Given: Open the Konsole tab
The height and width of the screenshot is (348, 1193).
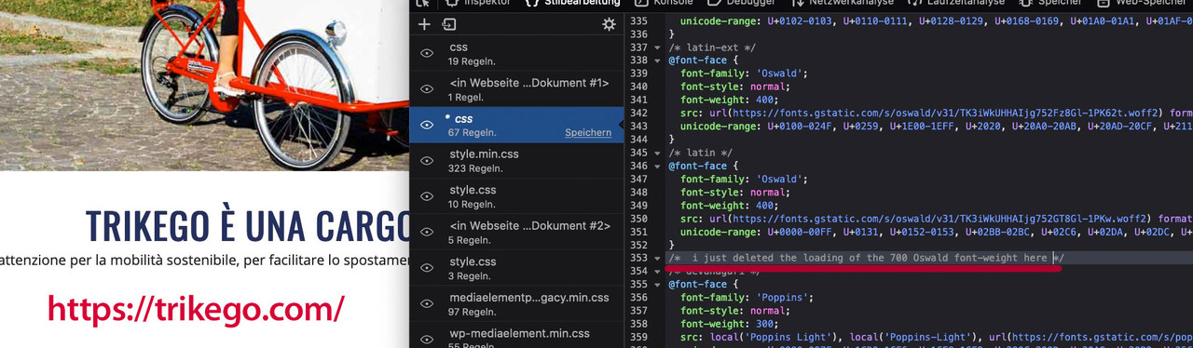Looking at the screenshot, I should (665, 4).
